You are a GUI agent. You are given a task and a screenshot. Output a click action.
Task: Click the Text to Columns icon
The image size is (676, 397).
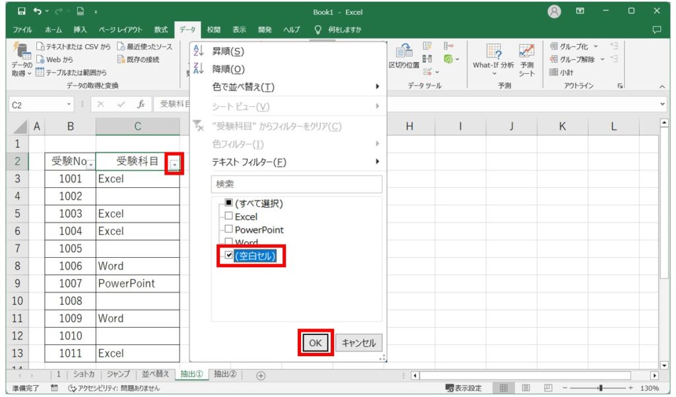point(404,56)
